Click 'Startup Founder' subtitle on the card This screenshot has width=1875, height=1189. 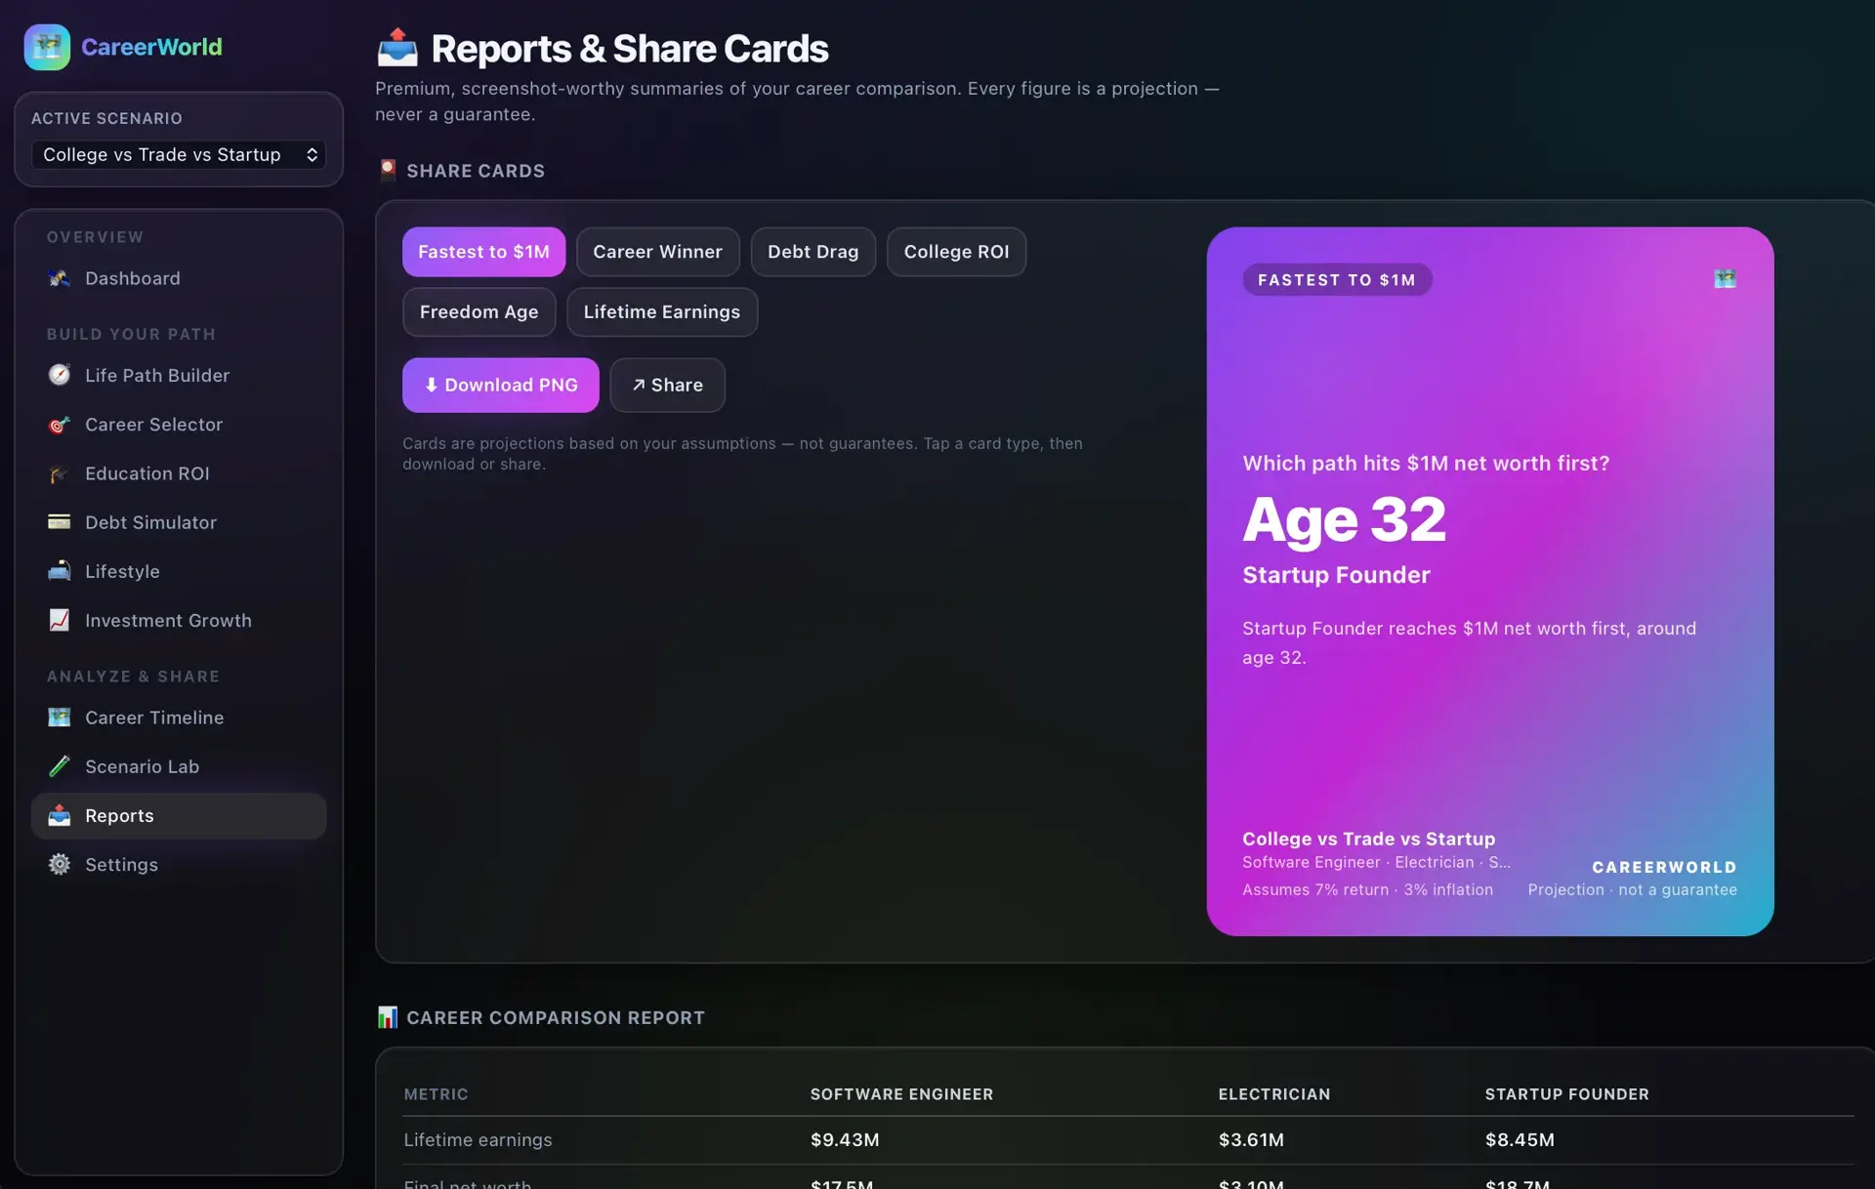(1336, 575)
